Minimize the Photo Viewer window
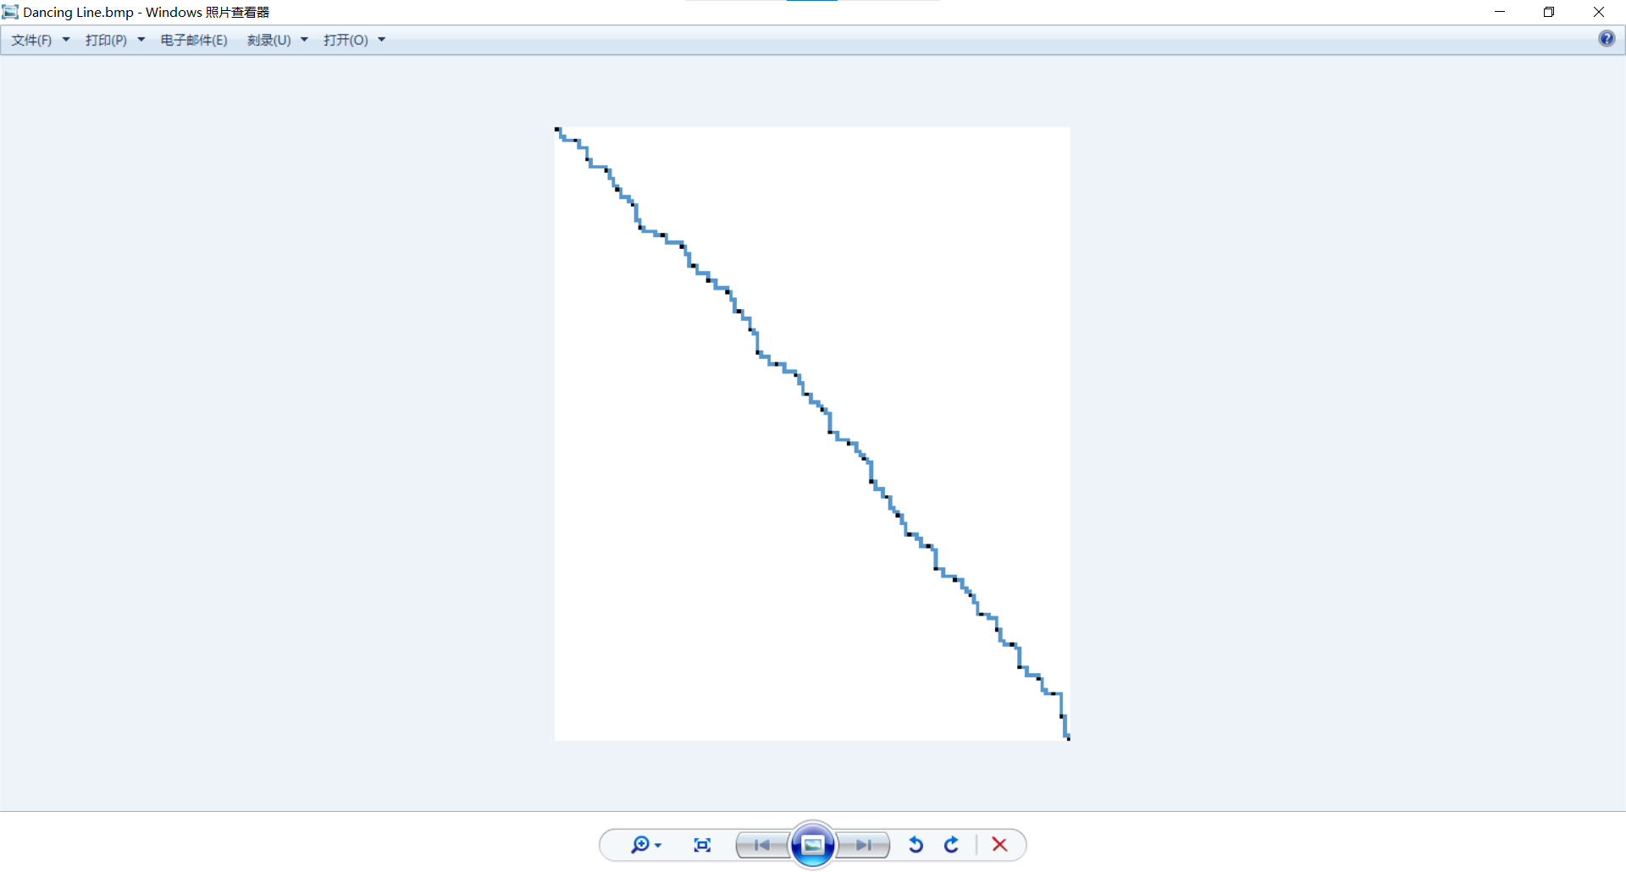The width and height of the screenshot is (1626, 872). tap(1500, 12)
